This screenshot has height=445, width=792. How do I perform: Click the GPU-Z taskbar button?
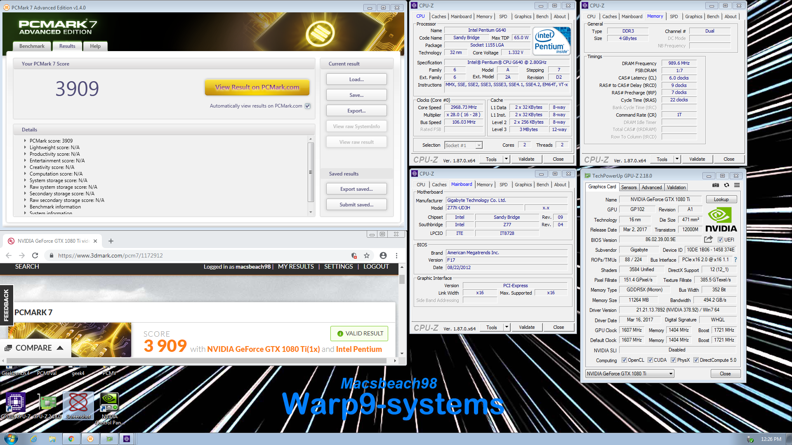[109, 439]
